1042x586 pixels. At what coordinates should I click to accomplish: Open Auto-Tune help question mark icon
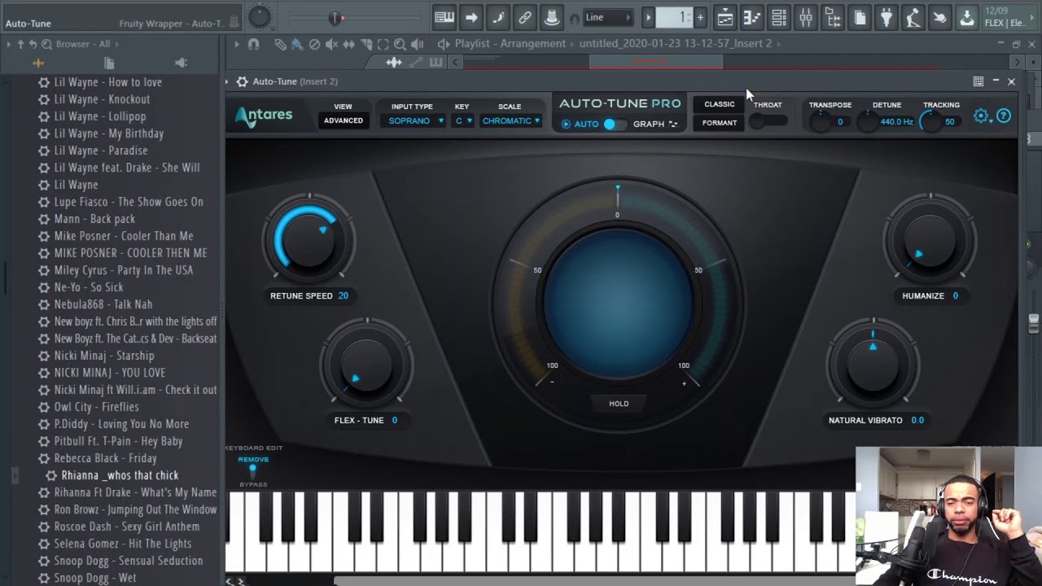[1004, 116]
